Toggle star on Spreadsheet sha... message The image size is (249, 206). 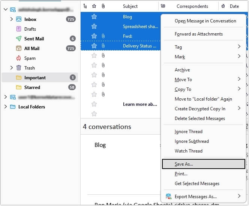pos(94,26)
